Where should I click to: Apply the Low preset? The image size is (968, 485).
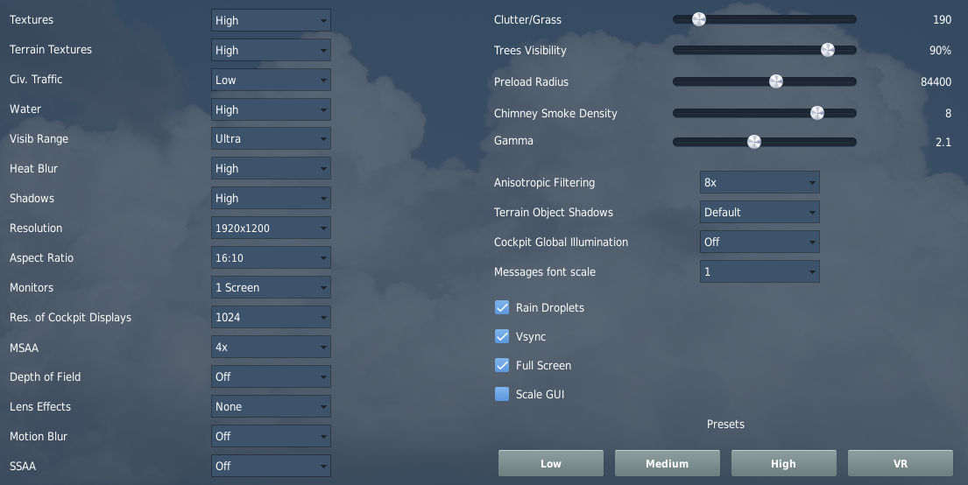tap(551, 463)
